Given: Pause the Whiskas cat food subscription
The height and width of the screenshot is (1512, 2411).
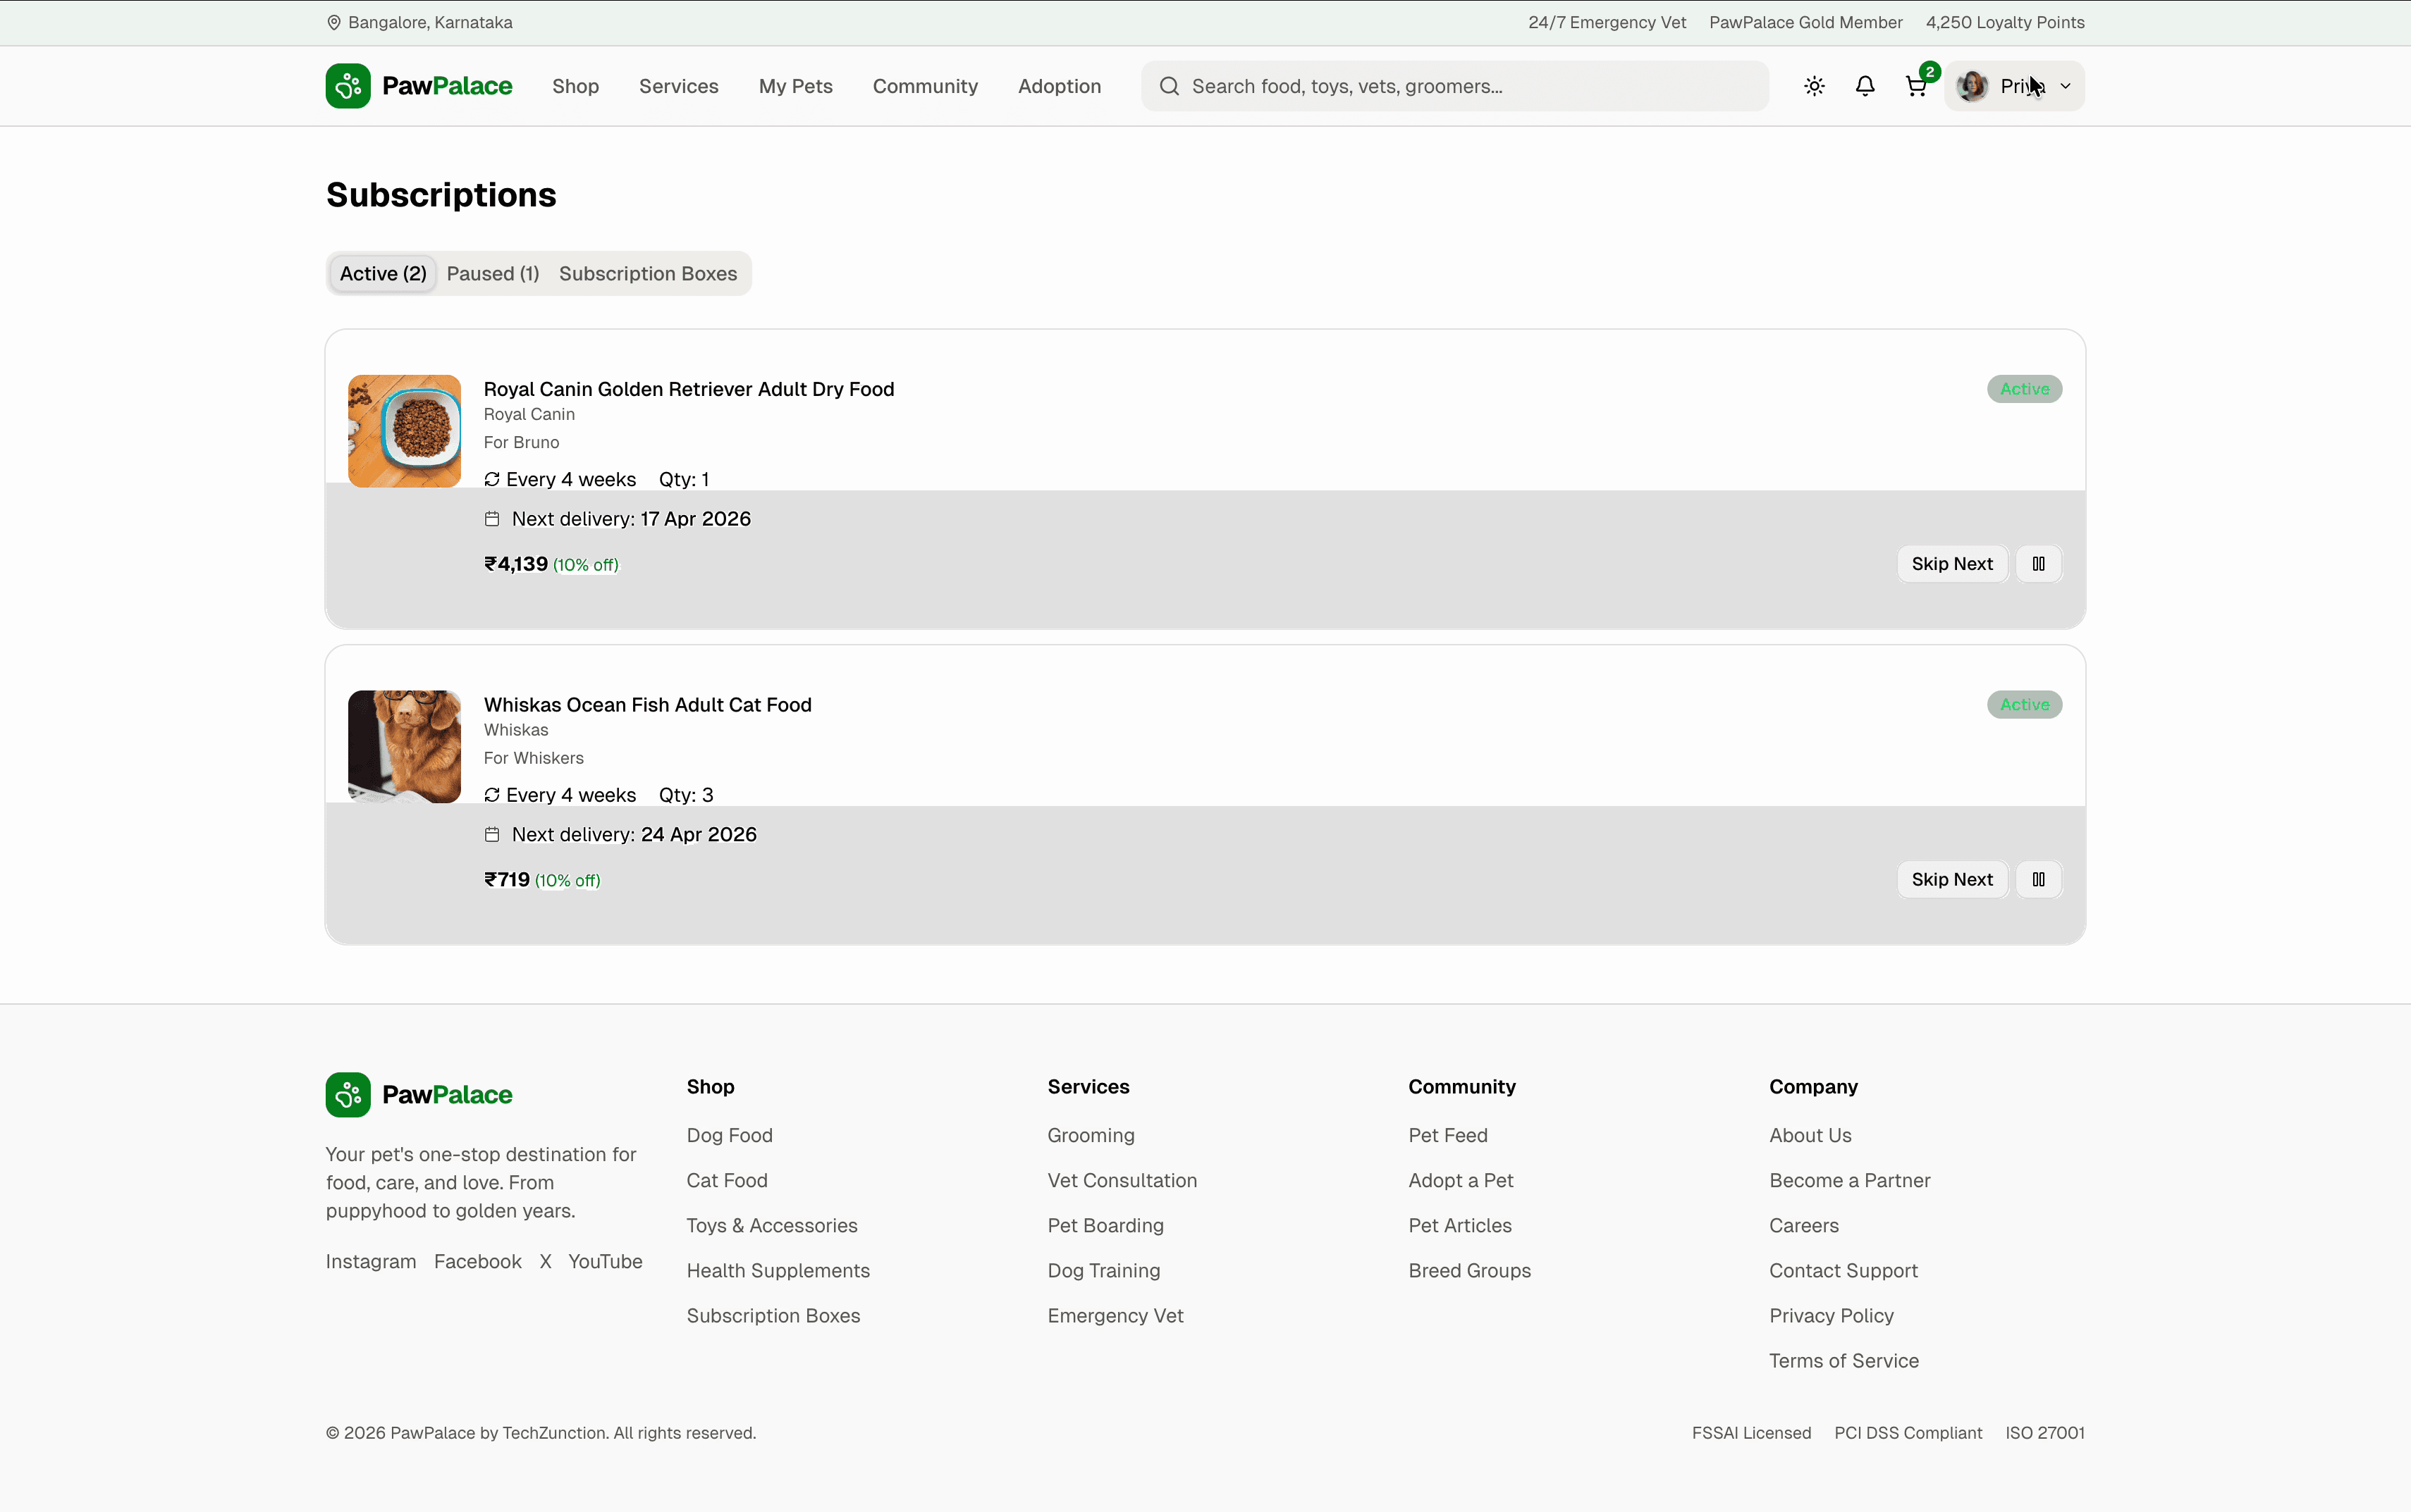Looking at the screenshot, I should pyautogui.click(x=2039, y=879).
